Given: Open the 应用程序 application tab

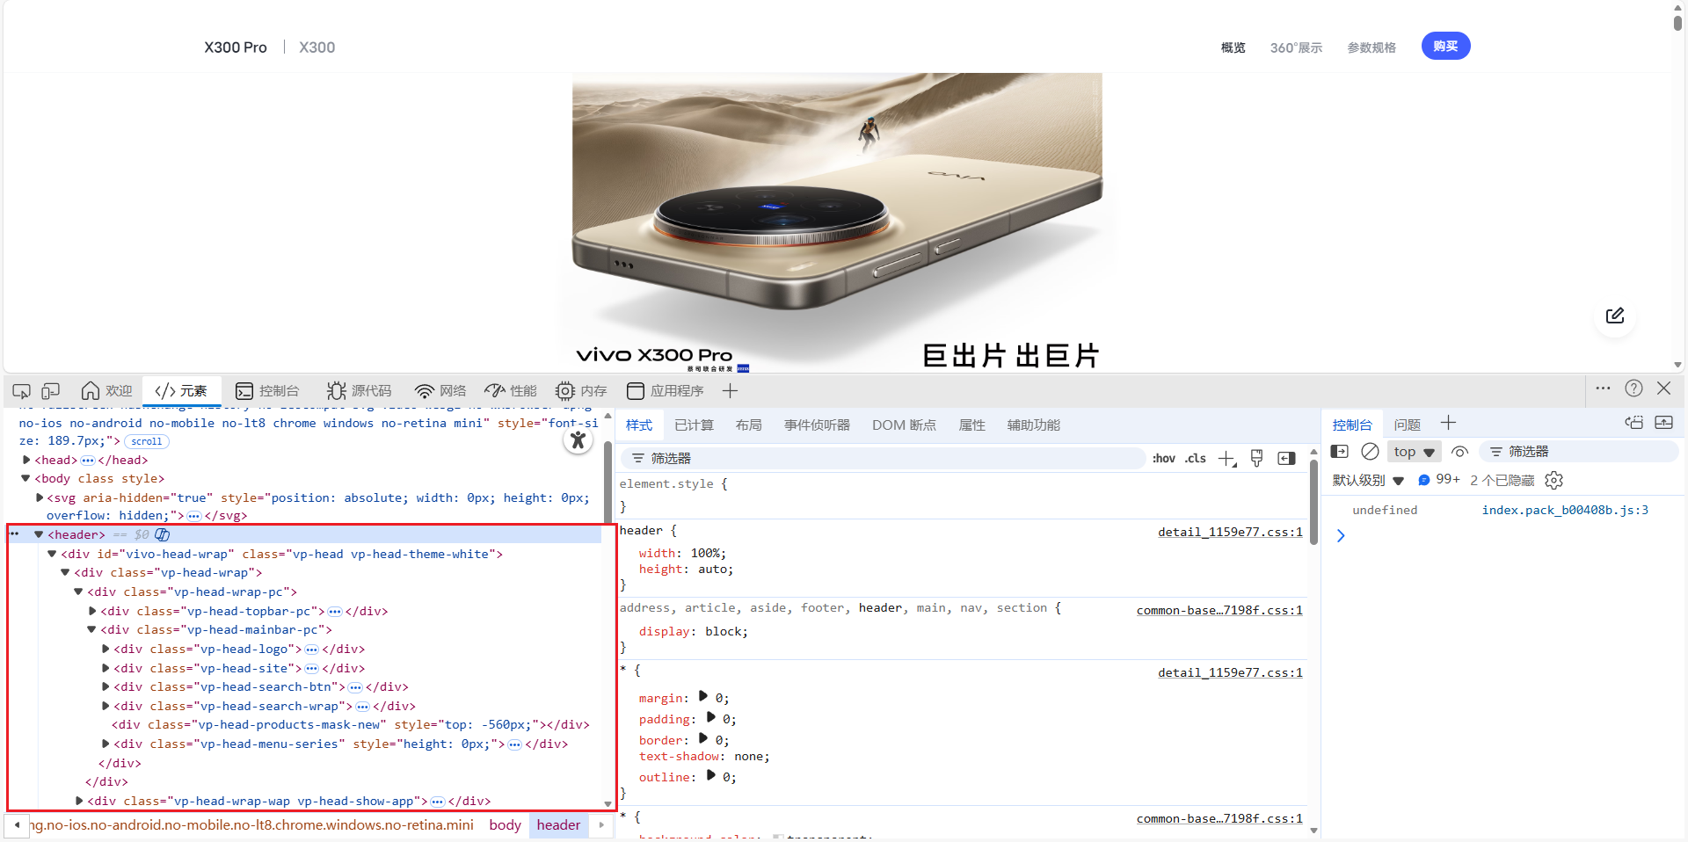Looking at the screenshot, I should tap(666, 391).
